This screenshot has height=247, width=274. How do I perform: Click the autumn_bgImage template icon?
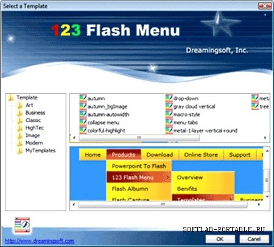click(83, 106)
